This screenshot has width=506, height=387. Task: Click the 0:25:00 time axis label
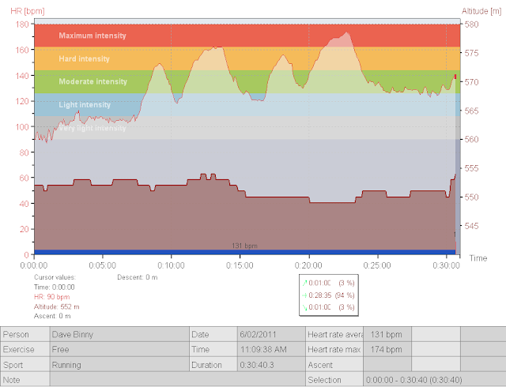click(377, 265)
